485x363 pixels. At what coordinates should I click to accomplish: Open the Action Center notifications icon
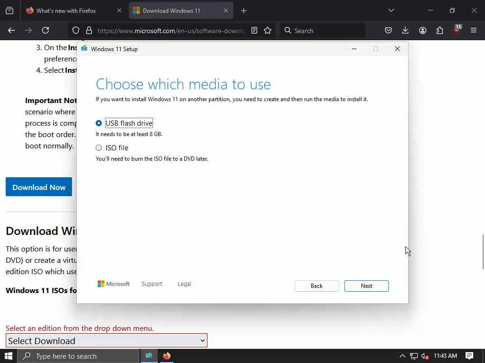pyautogui.click(x=469, y=356)
